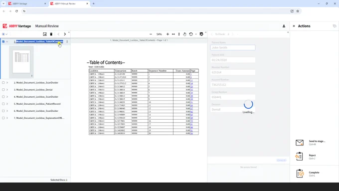The height and width of the screenshot is (191, 339).
Task: Click Send to stage action label
Action: click(x=317, y=141)
